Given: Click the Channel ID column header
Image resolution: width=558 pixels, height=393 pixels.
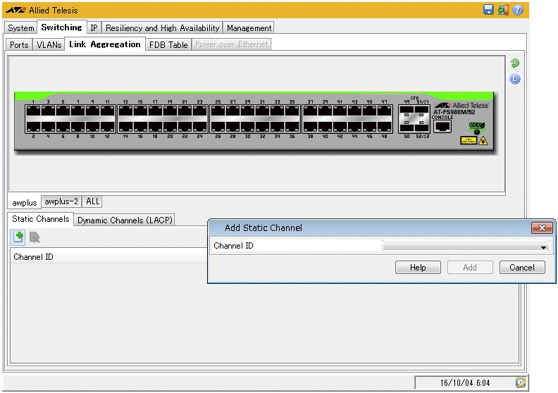Looking at the screenshot, I should pyautogui.click(x=33, y=257).
